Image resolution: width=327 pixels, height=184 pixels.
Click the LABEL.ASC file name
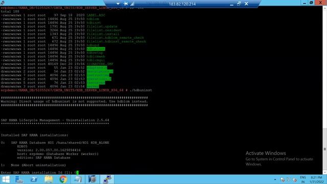tap(96, 15)
